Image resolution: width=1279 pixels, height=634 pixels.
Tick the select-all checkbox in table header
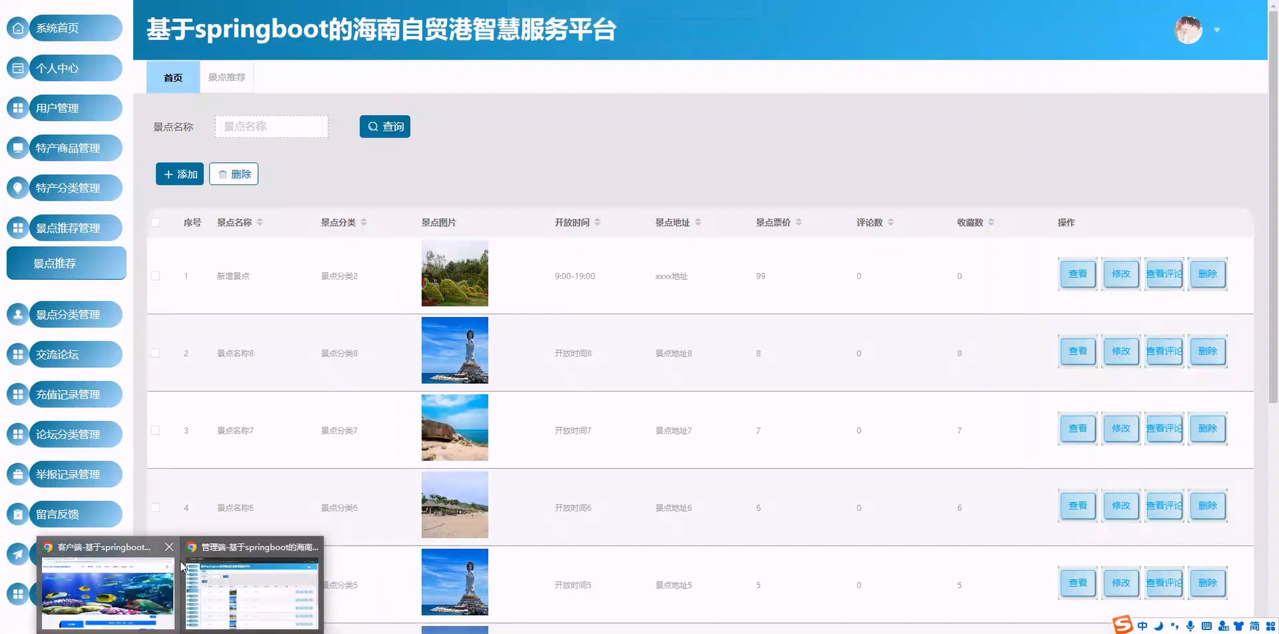pyautogui.click(x=155, y=222)
